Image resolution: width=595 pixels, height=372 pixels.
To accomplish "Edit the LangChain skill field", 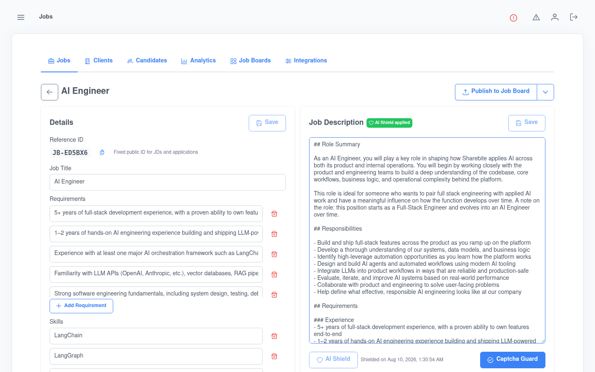I will point(156,336).
